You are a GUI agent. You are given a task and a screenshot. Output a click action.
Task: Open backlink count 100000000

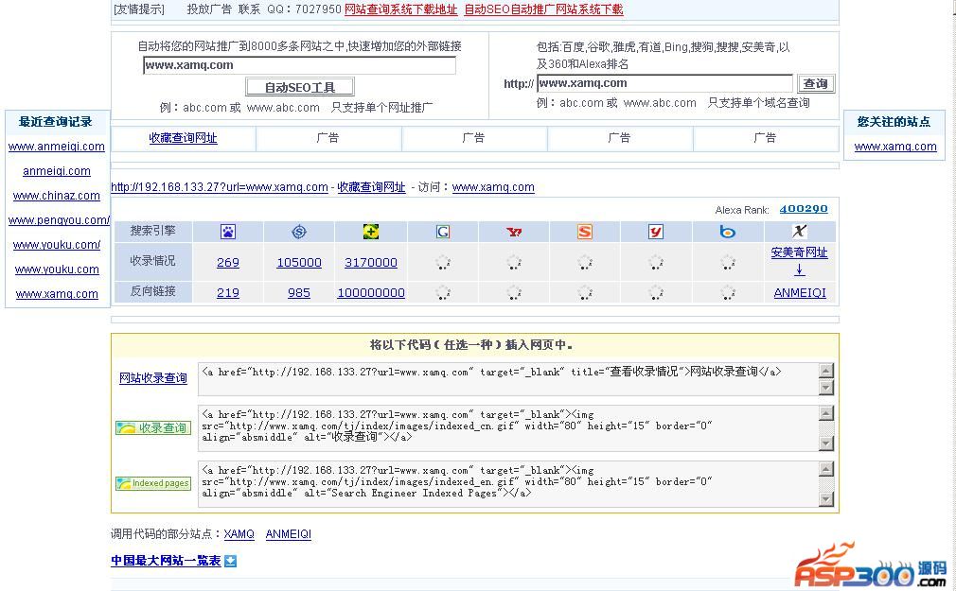tap(371, 293)
